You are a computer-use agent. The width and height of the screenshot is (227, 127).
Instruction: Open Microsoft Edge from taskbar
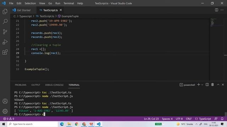[62, 124]
